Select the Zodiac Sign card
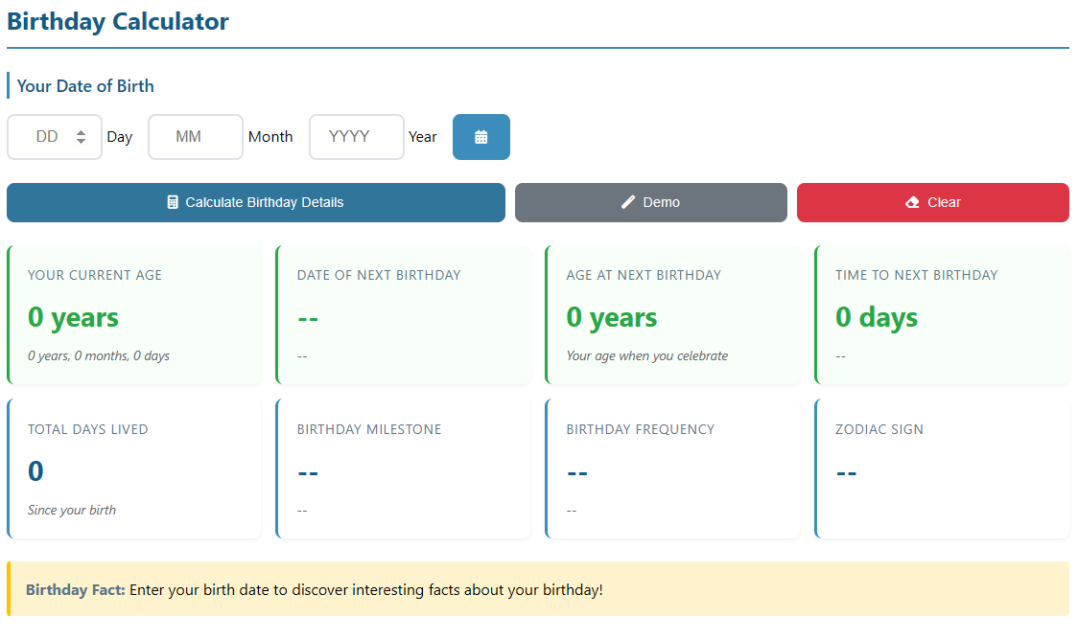The height and width of the screenshot is (640, 1078). (x=942, y=469)
